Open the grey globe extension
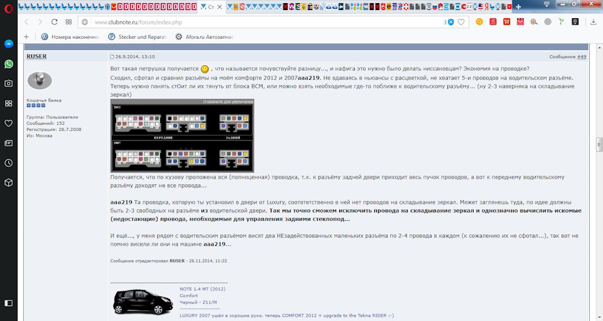Screen dimensions: 603x321 [x=548, y=22]
